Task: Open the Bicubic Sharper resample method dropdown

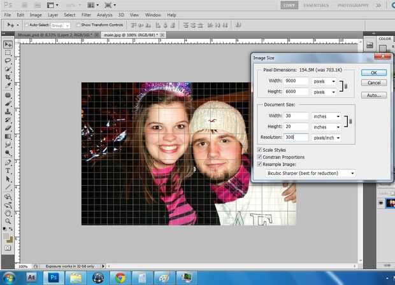Action: (x=311, y=173)
